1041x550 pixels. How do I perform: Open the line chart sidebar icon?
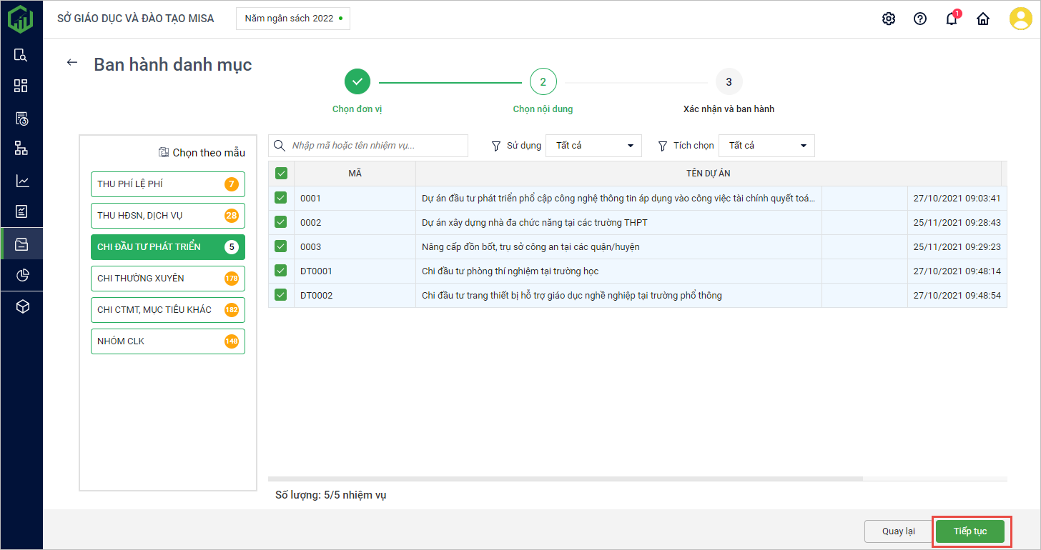pyautogui.click(x=21, y=181)
